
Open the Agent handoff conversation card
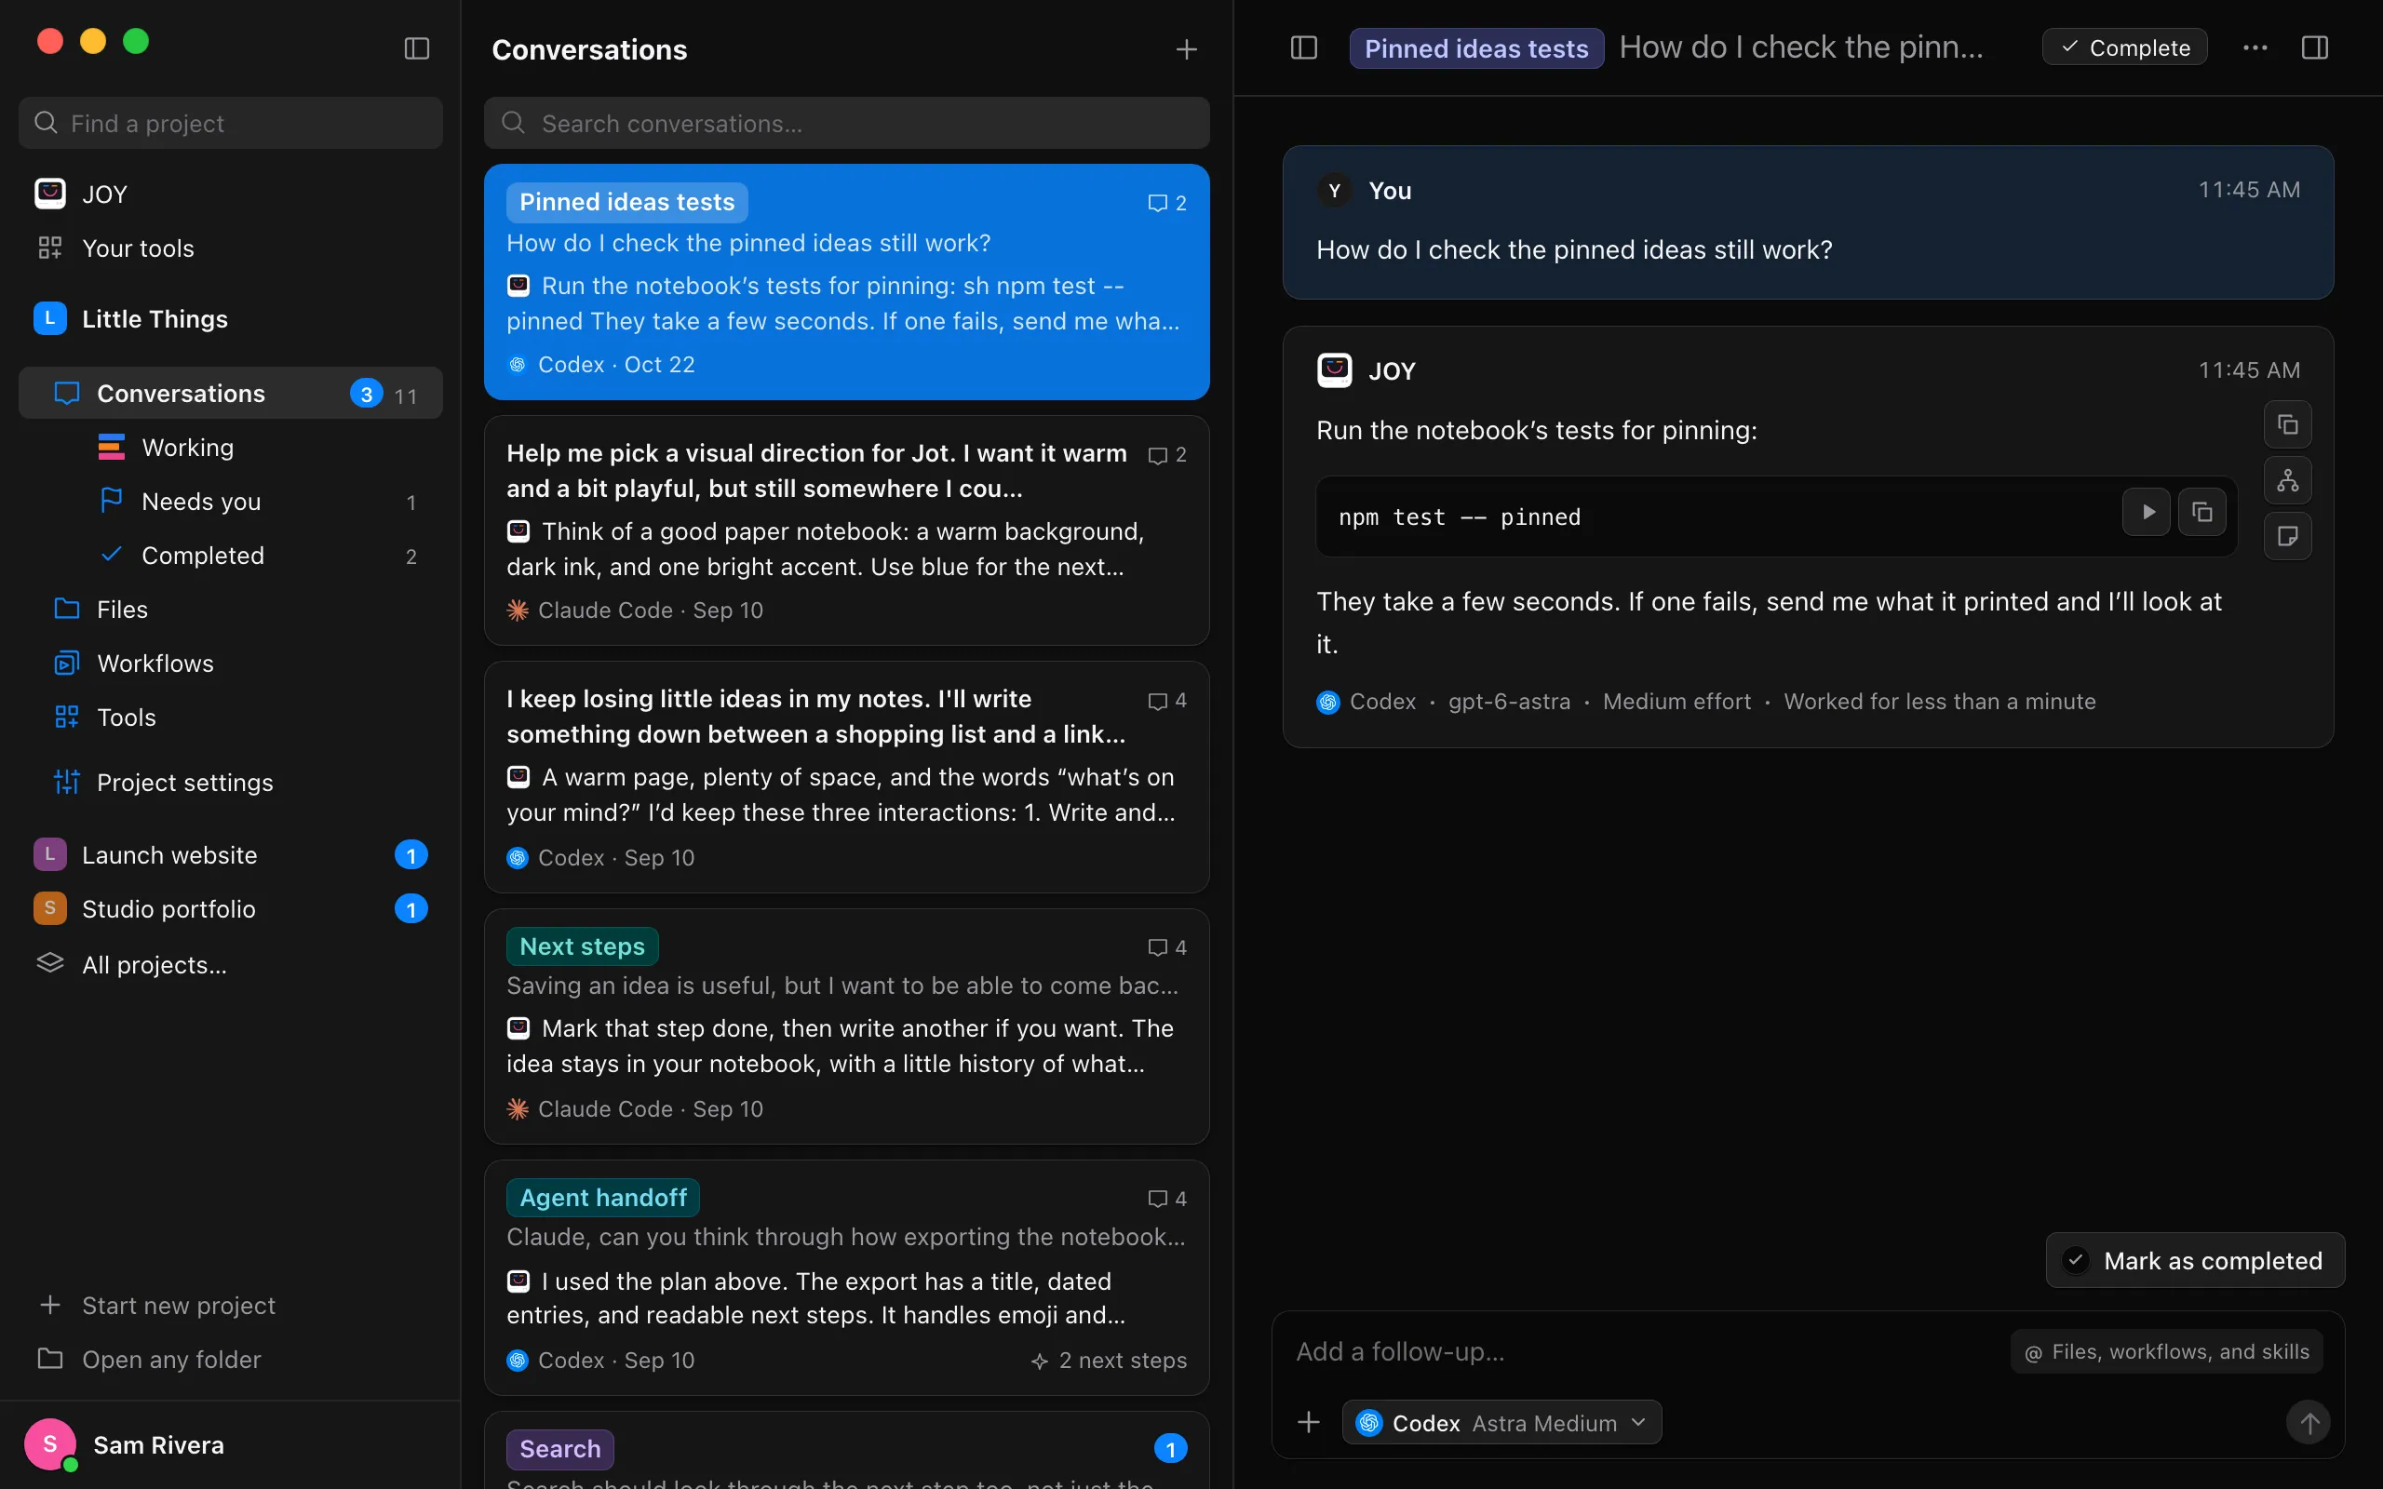(847, 1277)
